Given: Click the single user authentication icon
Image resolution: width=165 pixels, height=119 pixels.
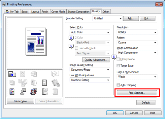Looking at the screenshot, I should (23, 92).
